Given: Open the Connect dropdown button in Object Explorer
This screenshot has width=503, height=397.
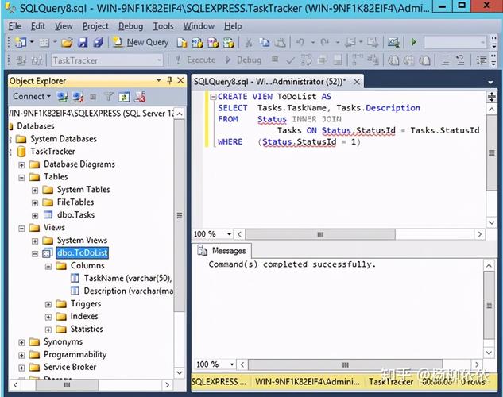Looking at the screenshot, I should [x=33, y=97].
